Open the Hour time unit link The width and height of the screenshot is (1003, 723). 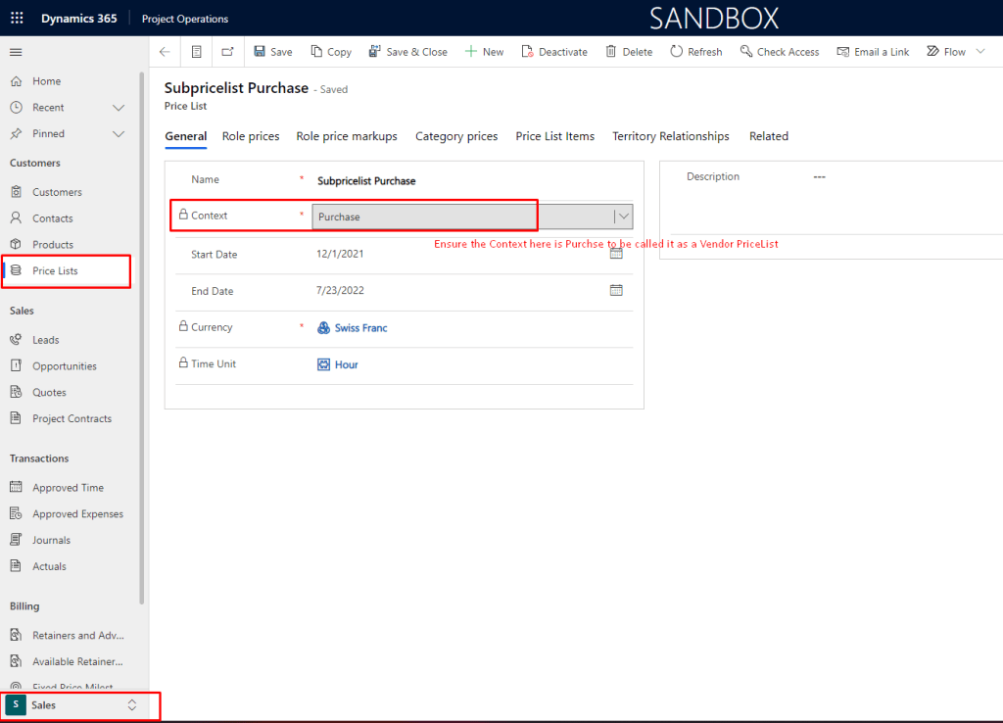point(346,364)
